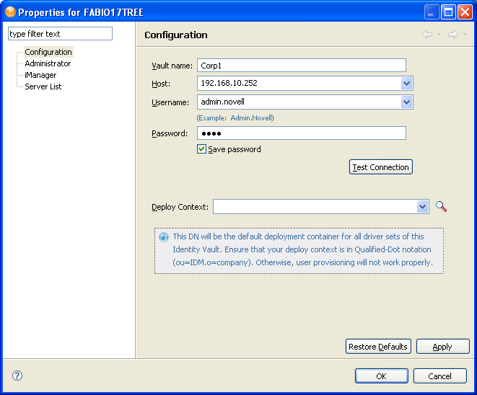This screenshot has height=395, width=477.
Task: Expand the Host dropdown list
Action: pos(407,84)
